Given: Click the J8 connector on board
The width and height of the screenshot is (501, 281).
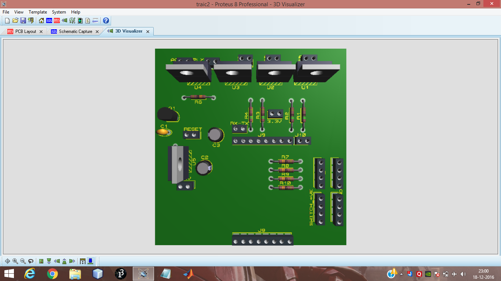Looking at the screenshot, I should pos(262,240).
